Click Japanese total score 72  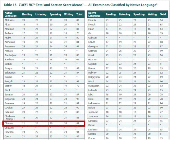coord(161,112)
